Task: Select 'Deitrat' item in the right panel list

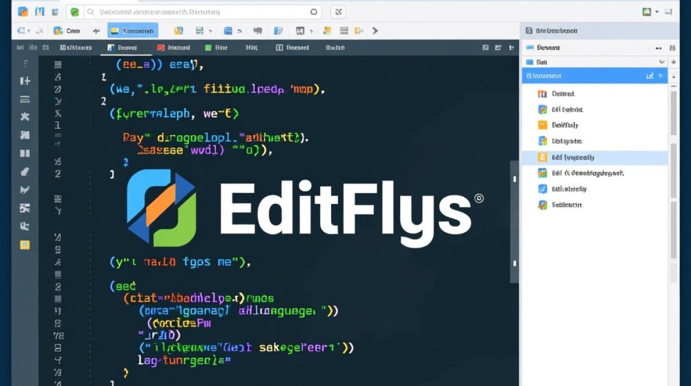Action: (556, 94)
